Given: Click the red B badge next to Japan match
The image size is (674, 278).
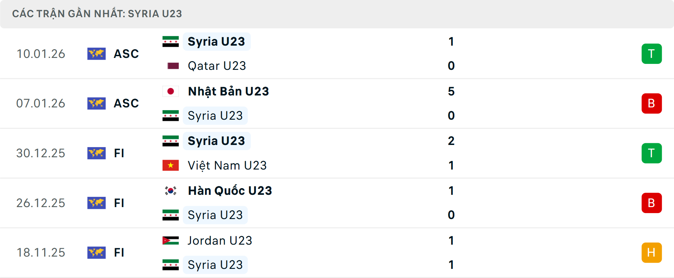Looking at the screenshot, I should pos(652,104).
